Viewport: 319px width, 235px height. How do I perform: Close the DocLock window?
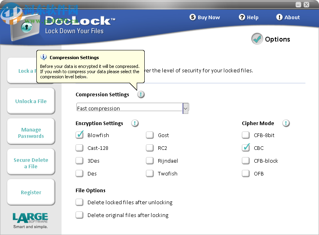(306, 5)
